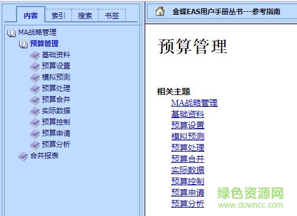
Task: Click the book icon next to 预算处理
Action: click(35, 89)
